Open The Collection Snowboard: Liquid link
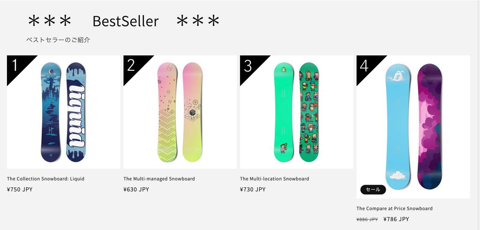Viewport: 480px width, 230px height. coord(45,178)
